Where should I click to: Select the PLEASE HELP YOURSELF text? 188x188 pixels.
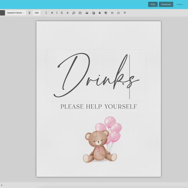(x=99, y=107)
